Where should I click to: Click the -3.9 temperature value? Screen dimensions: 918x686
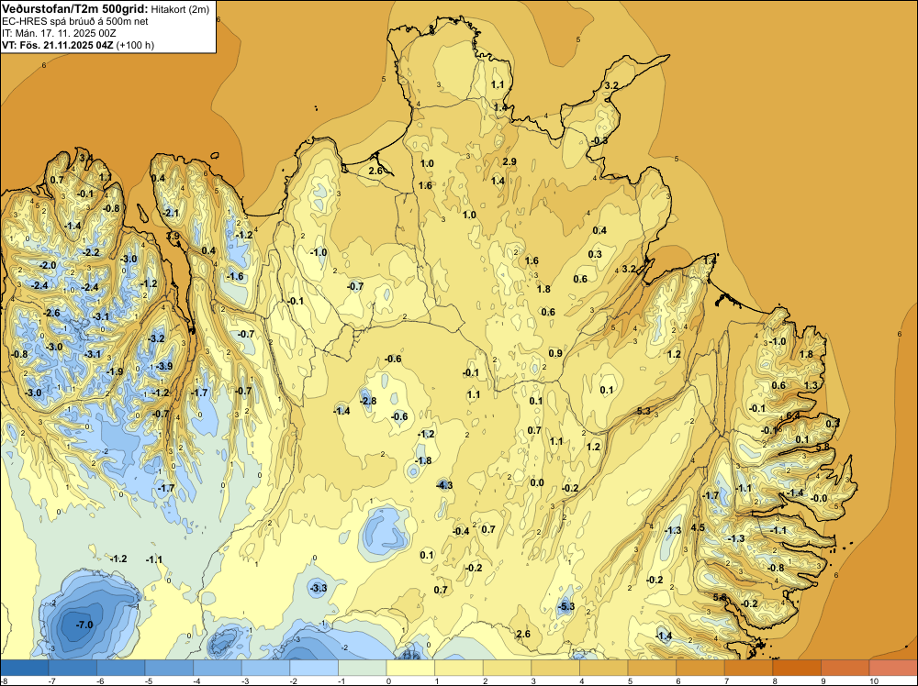pos(164,366)
